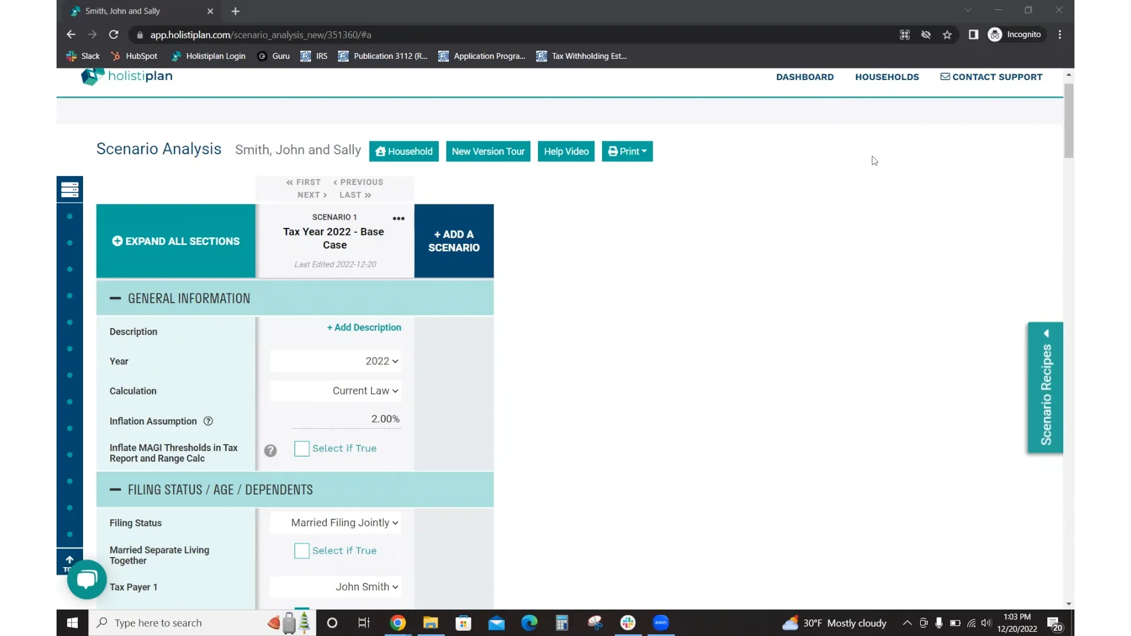Click the three-dot menu on Scenario 1

coord(399,218)
